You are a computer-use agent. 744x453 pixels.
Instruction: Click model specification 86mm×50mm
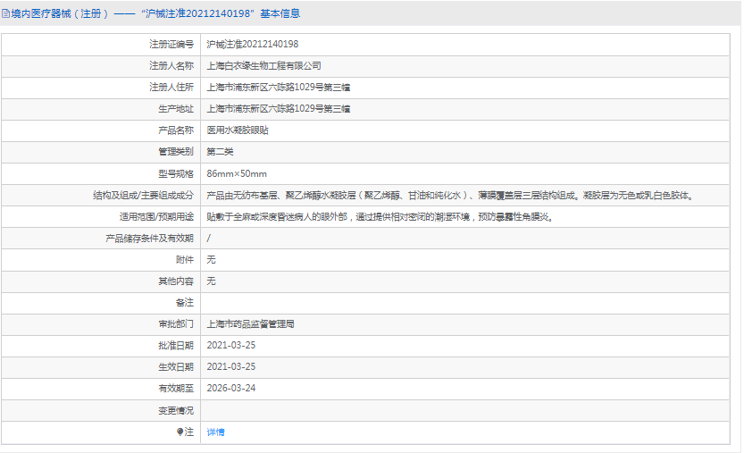(x=236, y=173)
